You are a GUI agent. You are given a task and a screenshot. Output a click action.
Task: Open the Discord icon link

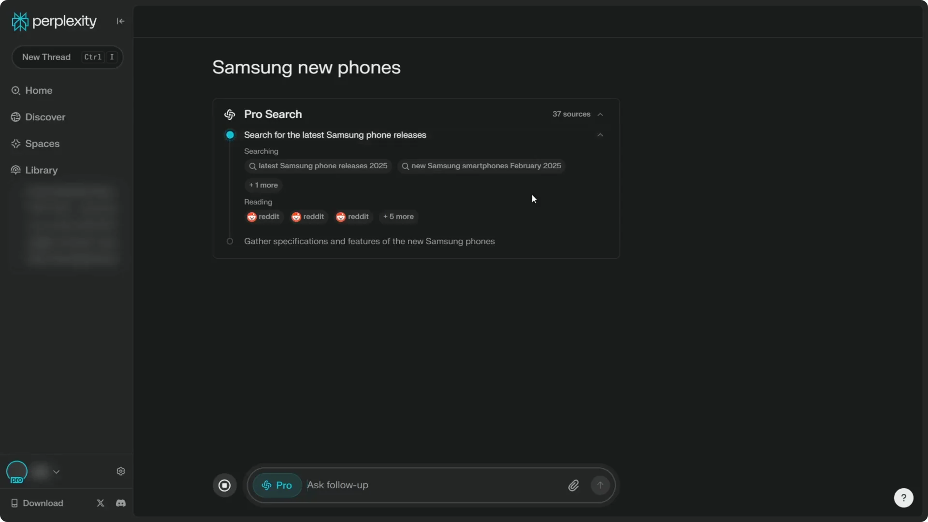point(121,503)
